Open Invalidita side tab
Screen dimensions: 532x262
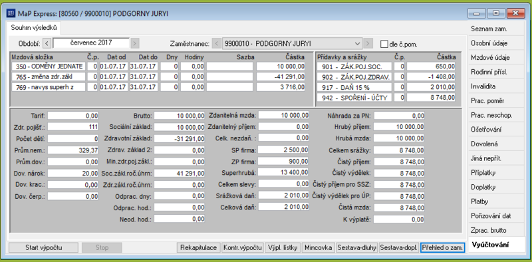pyautogui.click(x=496, y=86)
